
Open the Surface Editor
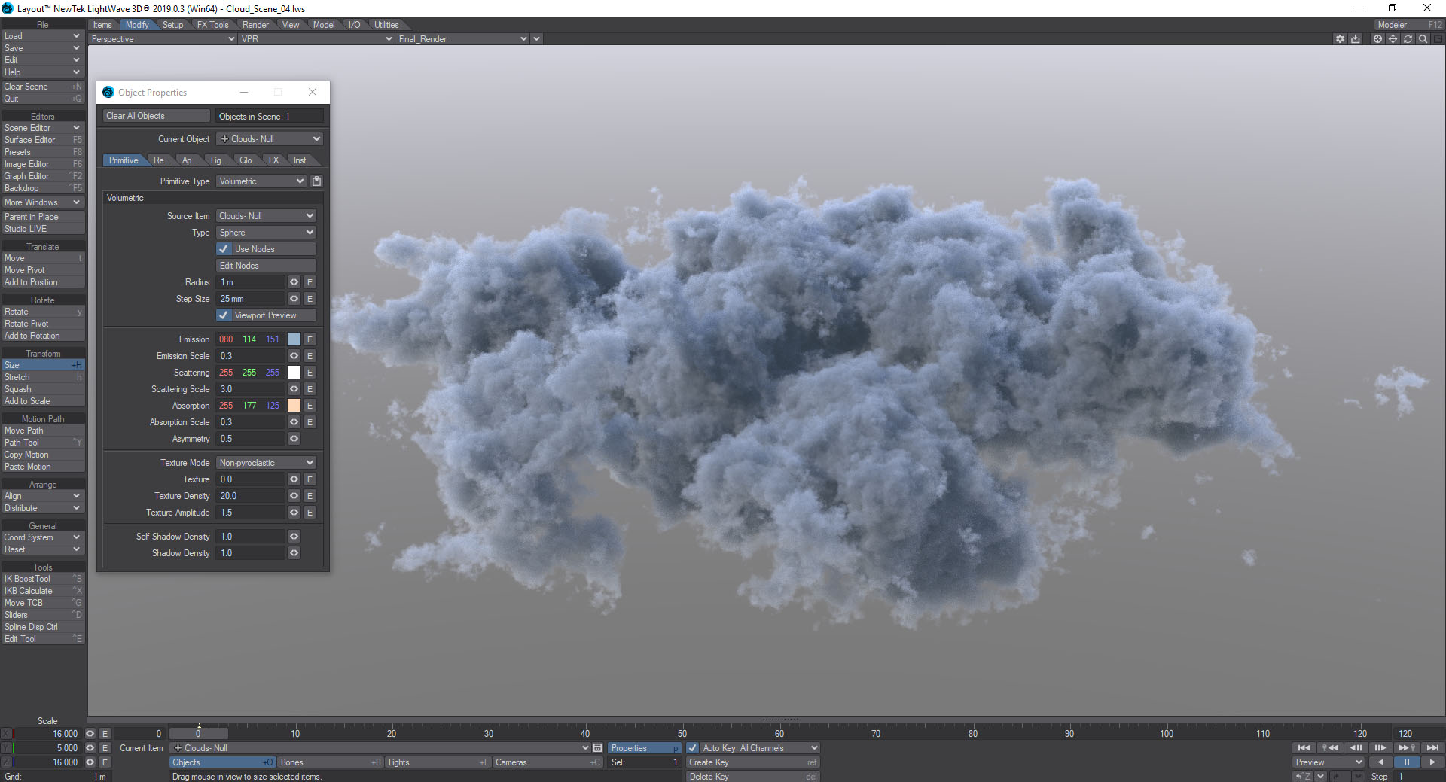pyautogui.click(x=43, y=140)
